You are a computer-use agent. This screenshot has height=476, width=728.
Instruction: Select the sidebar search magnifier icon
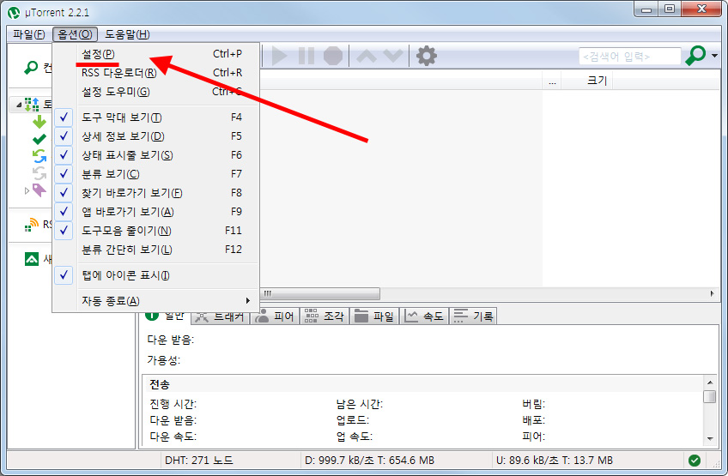[x=31, y=67]
